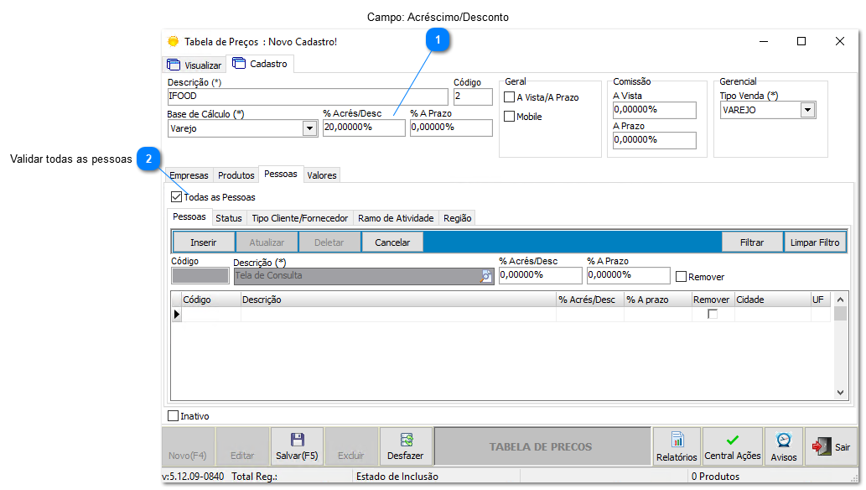
Task: Open the Avisos notifications icon
Action: pos(783,440)
